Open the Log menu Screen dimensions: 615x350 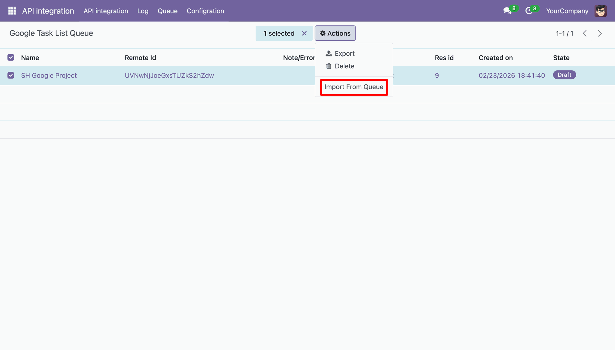143,11
